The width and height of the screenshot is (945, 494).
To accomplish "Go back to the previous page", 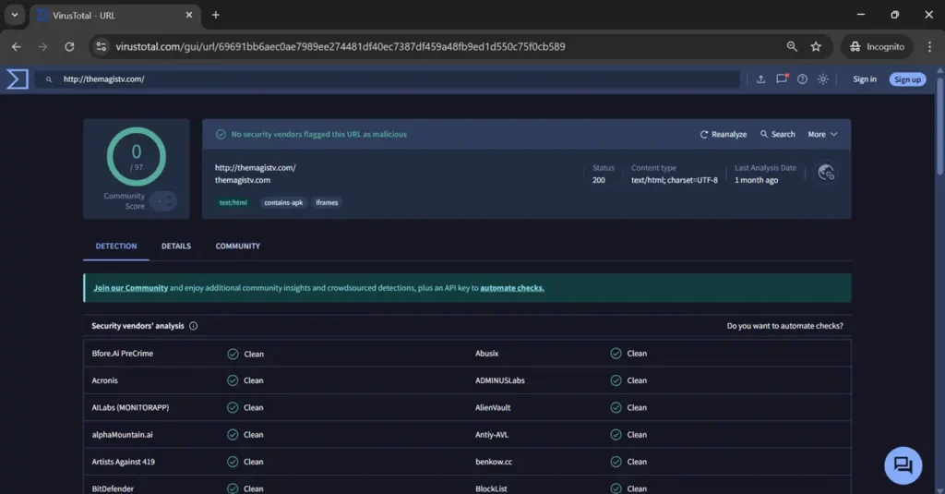I will [17, 46].
